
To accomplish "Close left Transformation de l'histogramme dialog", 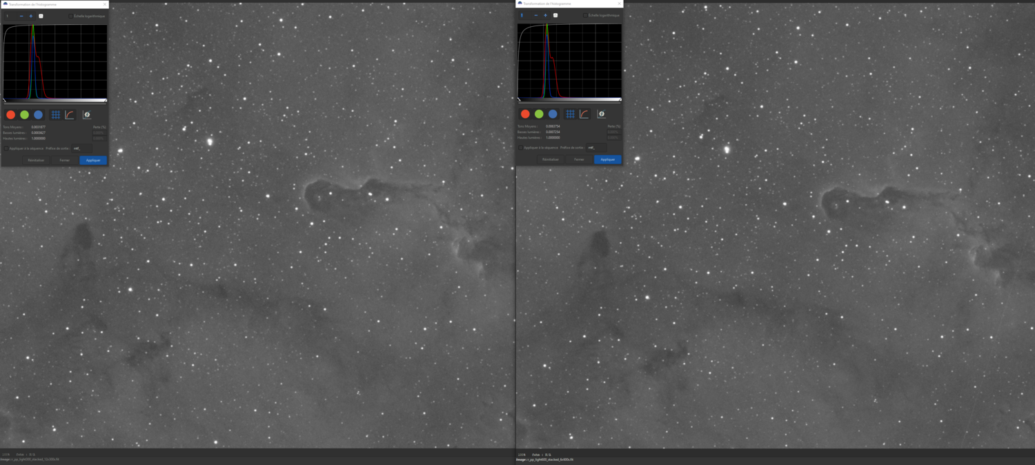I will pos(105,4).
